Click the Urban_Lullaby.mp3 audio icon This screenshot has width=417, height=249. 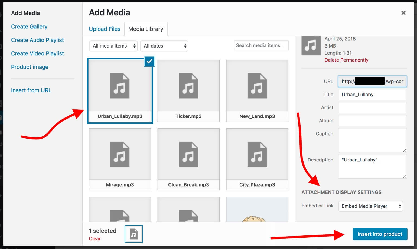coord(119,86)
